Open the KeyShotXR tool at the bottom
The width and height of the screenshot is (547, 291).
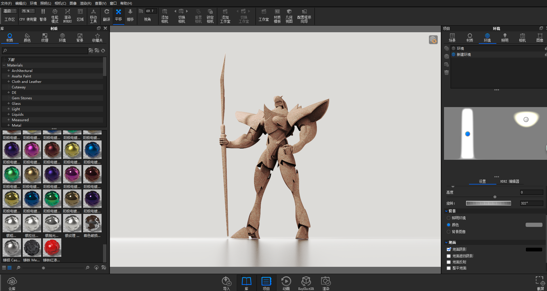coord(306,282)
